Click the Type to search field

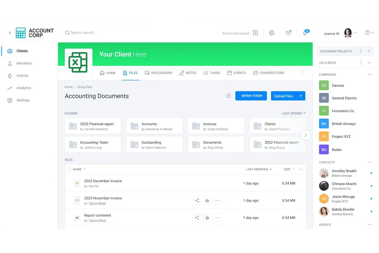tap(83, 33)
